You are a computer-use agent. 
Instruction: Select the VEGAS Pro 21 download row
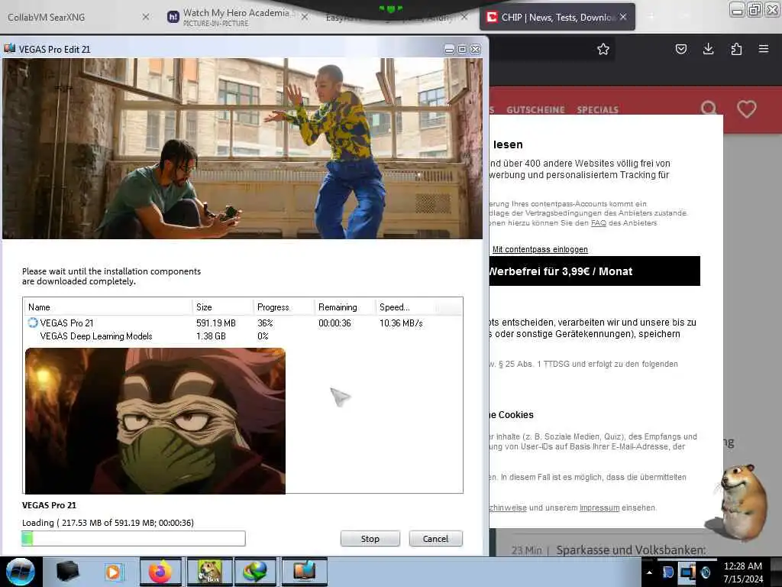coord(242,323)
